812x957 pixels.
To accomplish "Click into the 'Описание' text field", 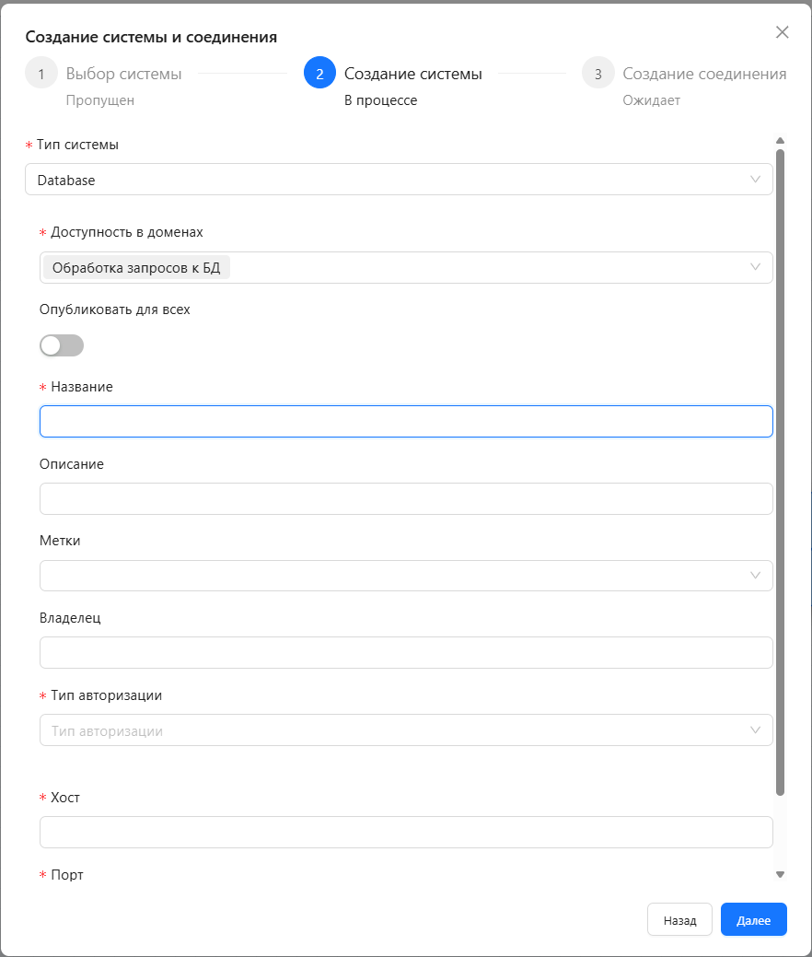I will pos(405,498).
